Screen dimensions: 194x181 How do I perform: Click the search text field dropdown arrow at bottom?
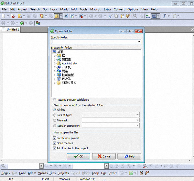click(41, 166)
